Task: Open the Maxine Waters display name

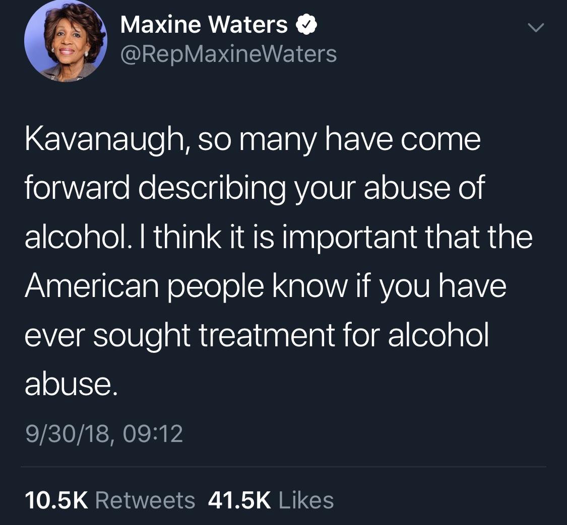Action: (204, 25)
